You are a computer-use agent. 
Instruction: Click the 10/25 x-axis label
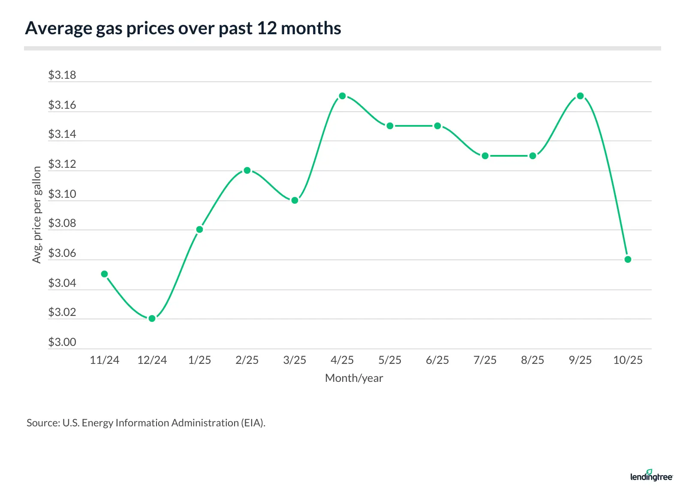pyautogui.click(x=628, y=360)
